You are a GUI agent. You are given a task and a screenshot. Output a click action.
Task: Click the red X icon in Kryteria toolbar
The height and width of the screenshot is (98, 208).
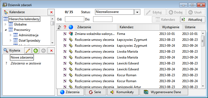(x=51, y=50)
